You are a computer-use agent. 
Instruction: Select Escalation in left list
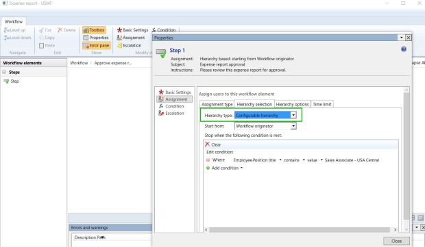pyautogui.click(x=171, y=114)
